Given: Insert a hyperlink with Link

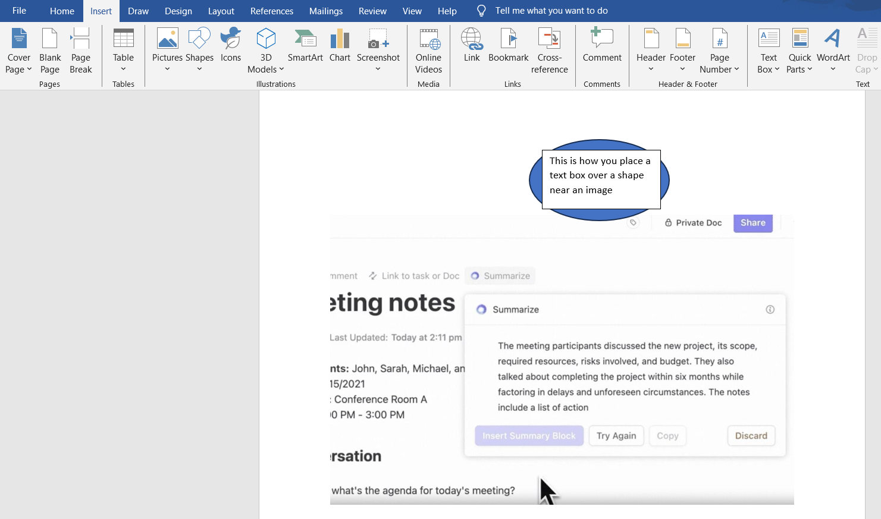Looking at the screenshot, I should [472, 46].
